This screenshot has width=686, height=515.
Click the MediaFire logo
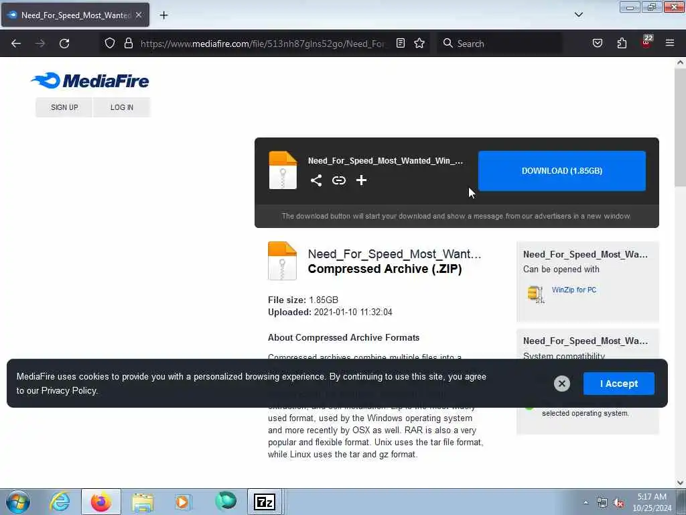(90, 80)
